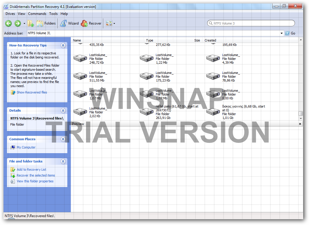Open the view mode dropdown arrow
The image size is (309, 225).
(114, 23)
